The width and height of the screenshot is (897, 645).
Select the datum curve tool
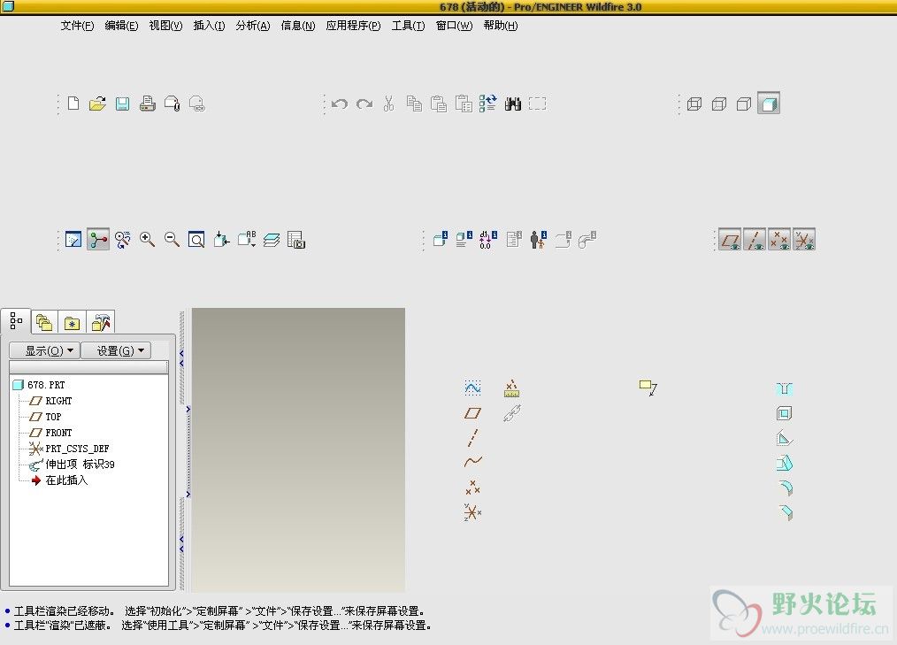click(x=472, y=462)
